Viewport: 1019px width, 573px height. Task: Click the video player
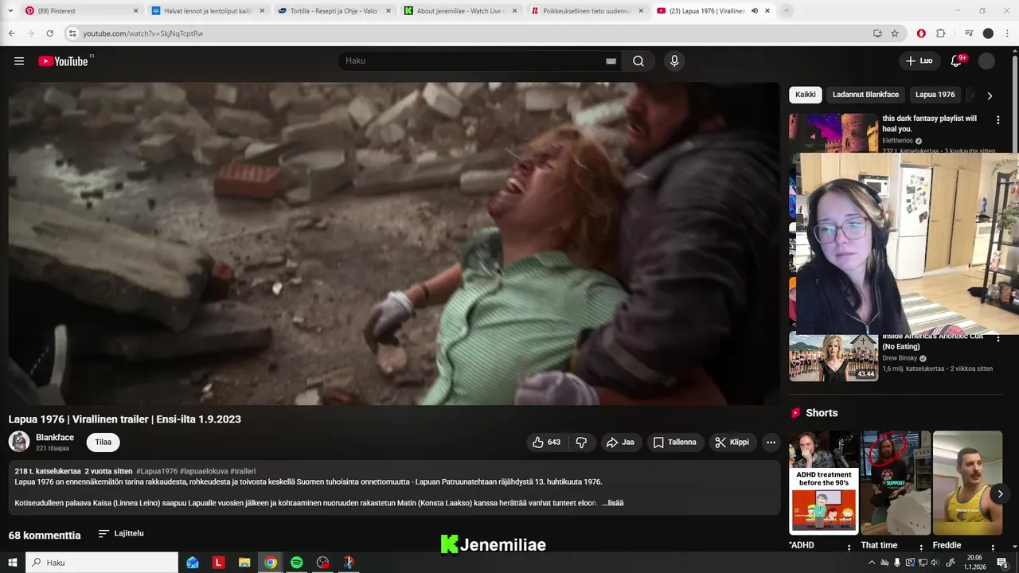tap(394, 244)
